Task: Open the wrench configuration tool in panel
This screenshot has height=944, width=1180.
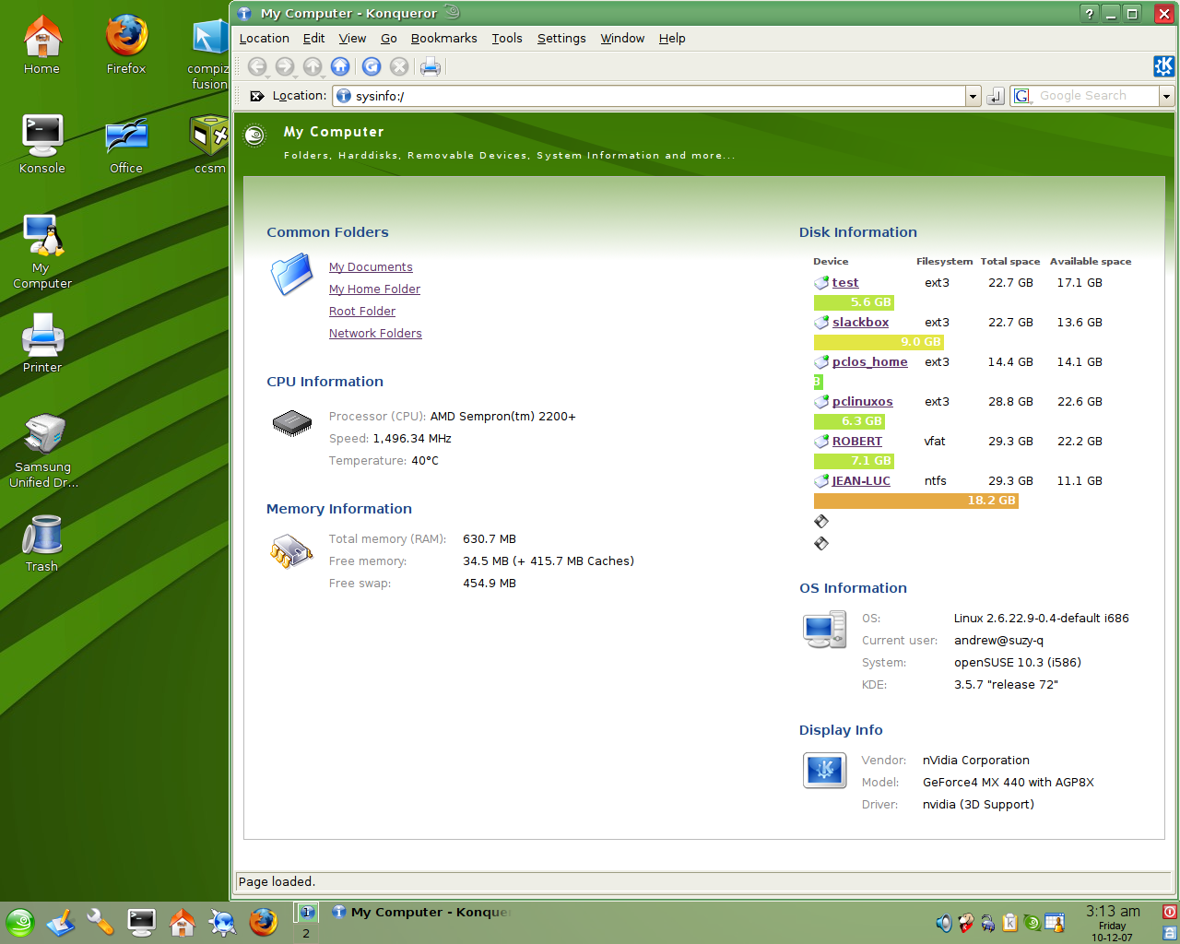Action: click(x=100, y=923)
